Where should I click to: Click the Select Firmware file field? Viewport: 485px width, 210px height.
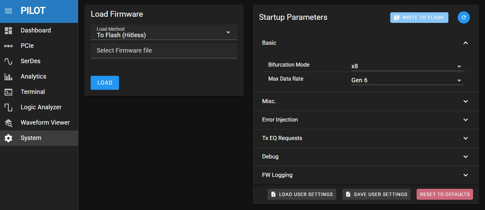coord(164,51)
